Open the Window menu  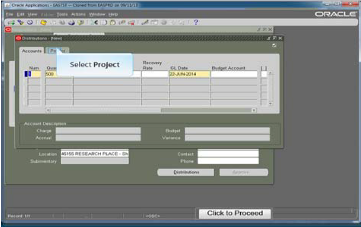(97, 15)
